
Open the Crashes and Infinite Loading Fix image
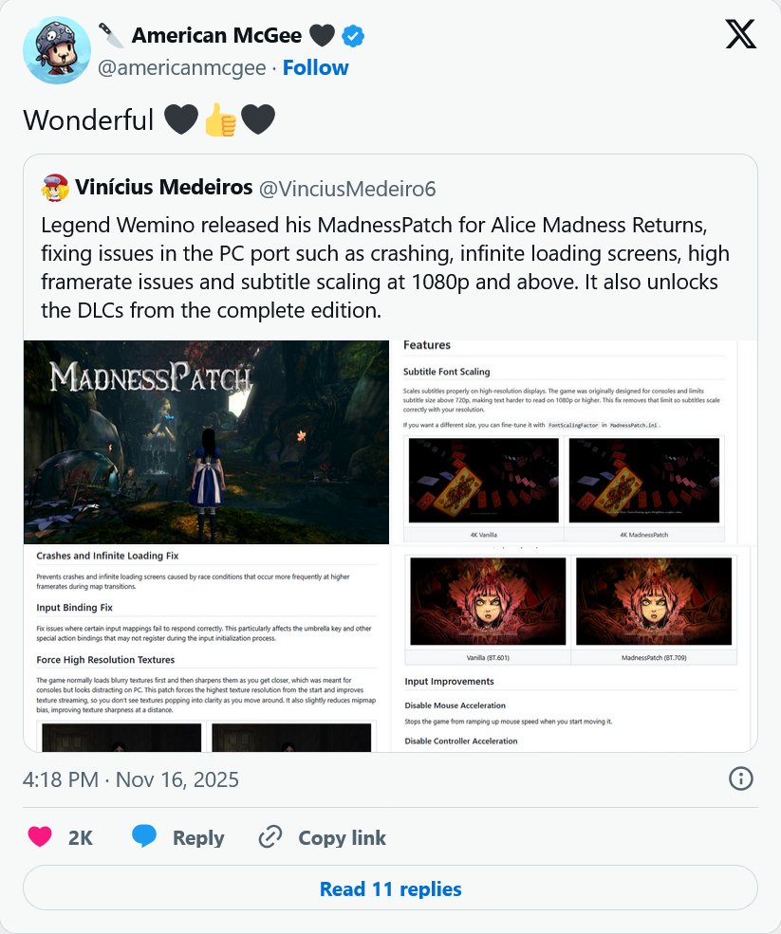point(206,649)
